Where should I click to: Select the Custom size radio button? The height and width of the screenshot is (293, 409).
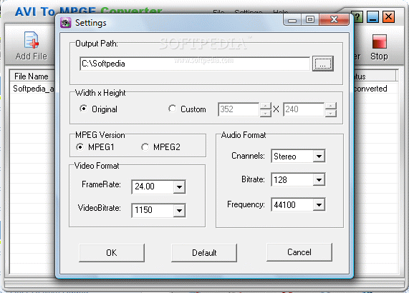[172, 109]
